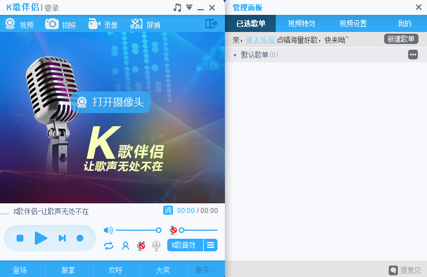Viewport: 427px width, 277px height.
Task: Collapse the 默认歌单 playlist triangle
Action: point(235,55)
